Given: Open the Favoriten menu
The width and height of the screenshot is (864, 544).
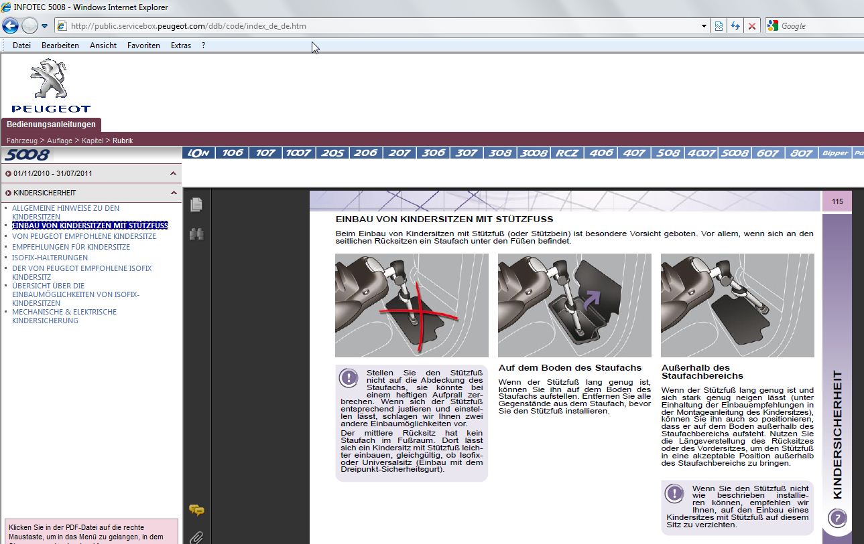Looking at the screenshot, I should point(143,46).
